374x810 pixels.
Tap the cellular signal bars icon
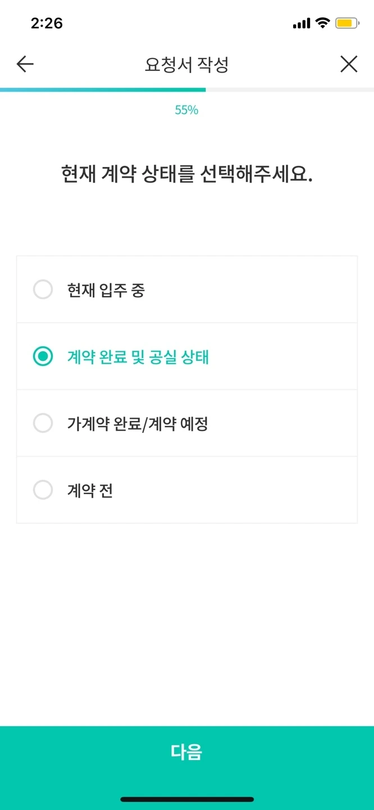click(302, 22)
